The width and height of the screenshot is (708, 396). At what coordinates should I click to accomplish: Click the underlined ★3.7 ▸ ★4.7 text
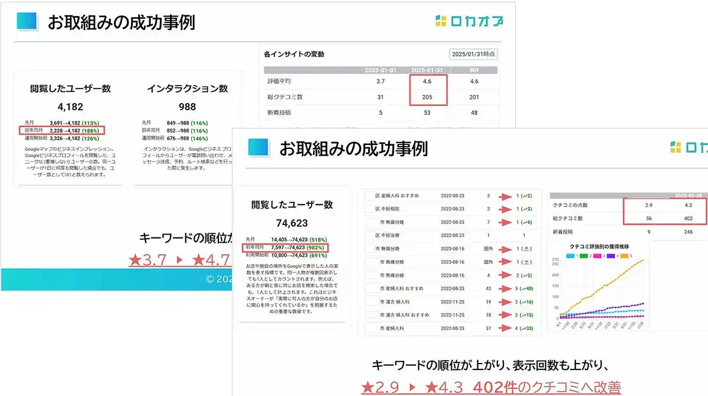click(x=179, y=260)
